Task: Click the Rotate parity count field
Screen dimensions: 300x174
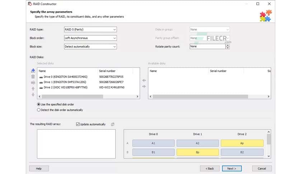Action: tap(207, 46)
